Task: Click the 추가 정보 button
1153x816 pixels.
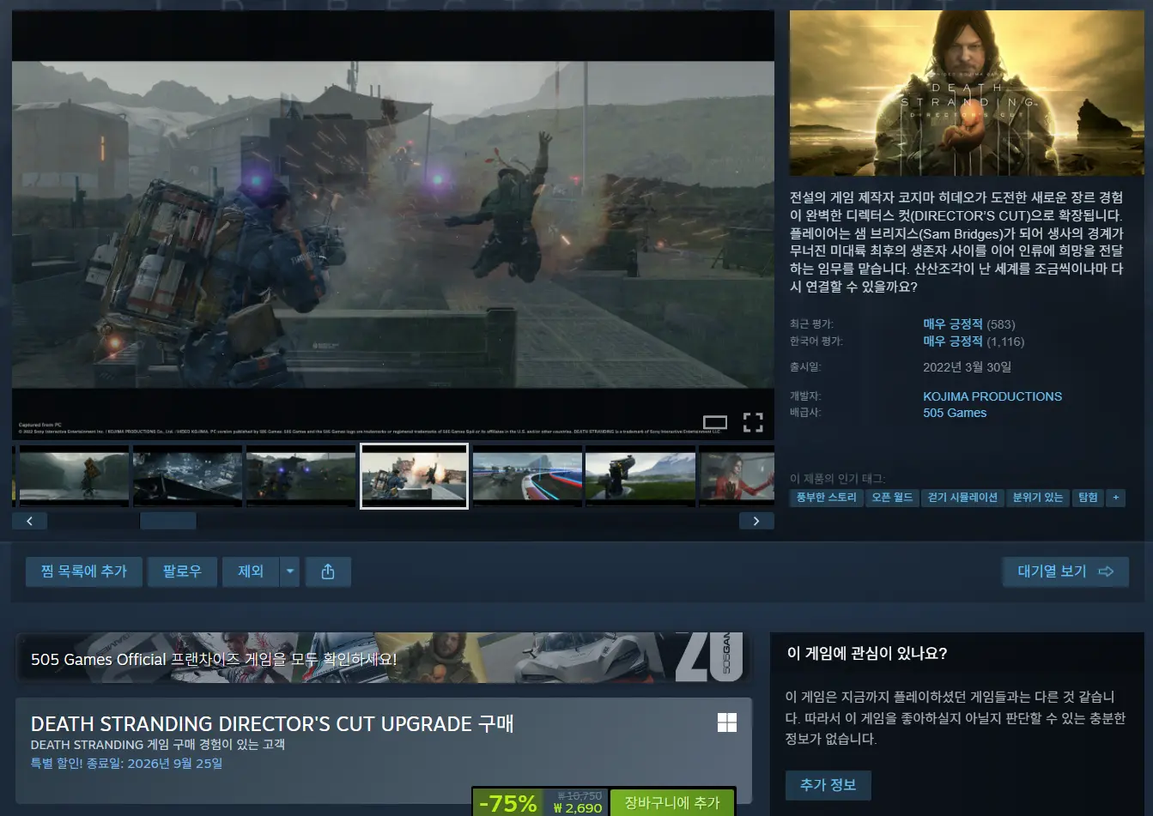Action: coord(828,785)
